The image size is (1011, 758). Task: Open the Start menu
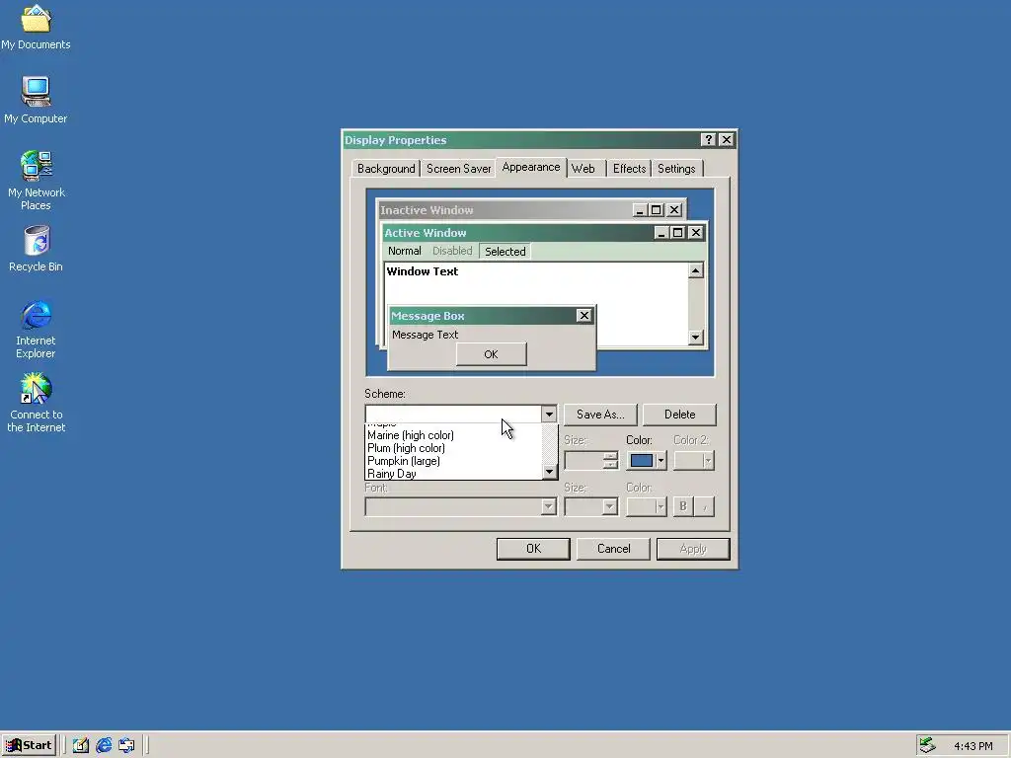(29, 745)
